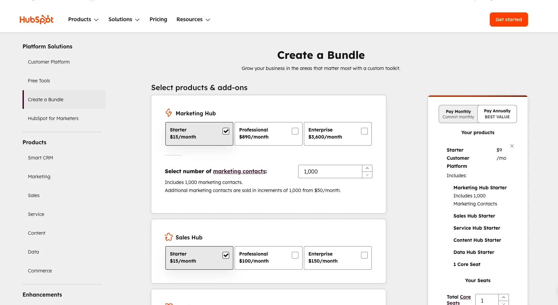Click the Marketing Hub bolt icon
The image size is (558, 305).
(169, 113)
